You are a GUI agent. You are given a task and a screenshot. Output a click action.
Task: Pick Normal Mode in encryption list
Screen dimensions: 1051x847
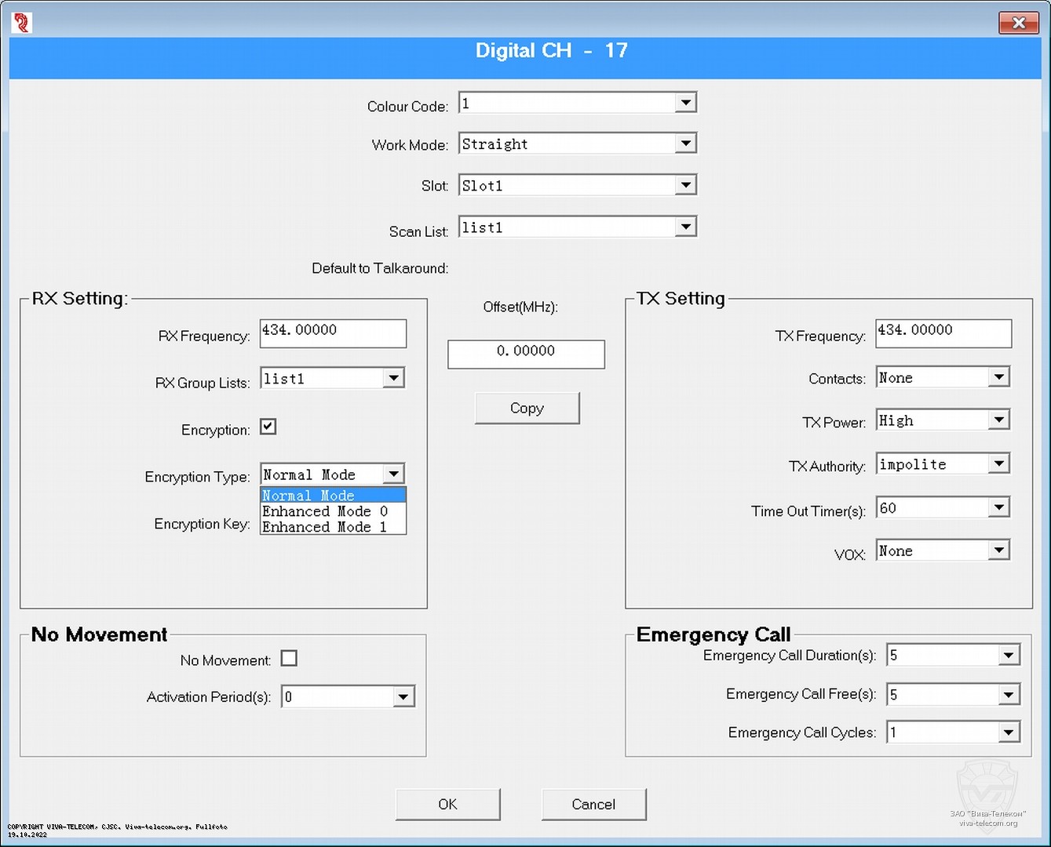(326, 496)
